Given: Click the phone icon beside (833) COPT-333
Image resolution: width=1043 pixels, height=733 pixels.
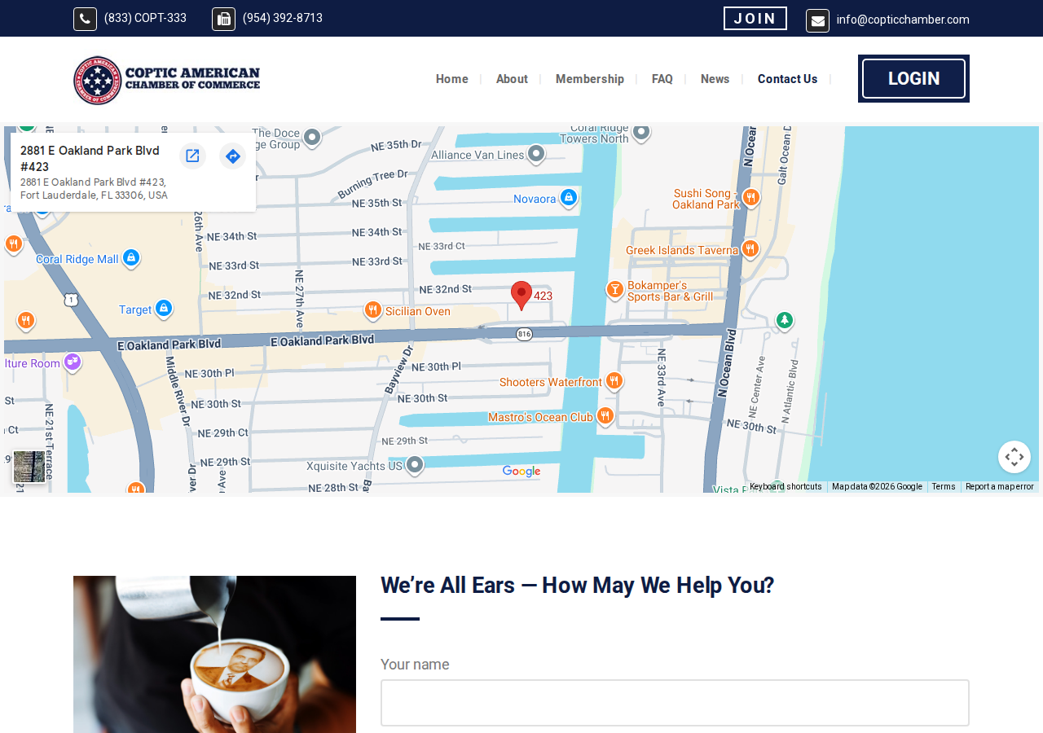Looking at the screenshot, I should 85,19.
